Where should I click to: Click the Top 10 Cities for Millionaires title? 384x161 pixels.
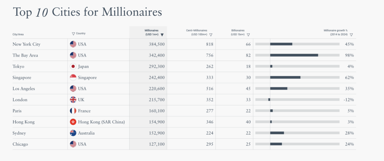[x=87, y=12]
